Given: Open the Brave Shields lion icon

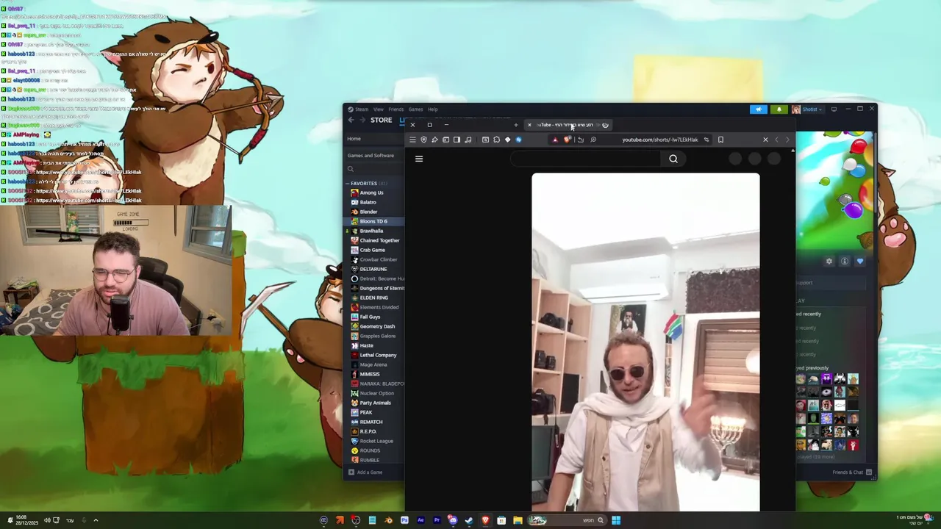Looking at the screenshot, I should (568, 140).
